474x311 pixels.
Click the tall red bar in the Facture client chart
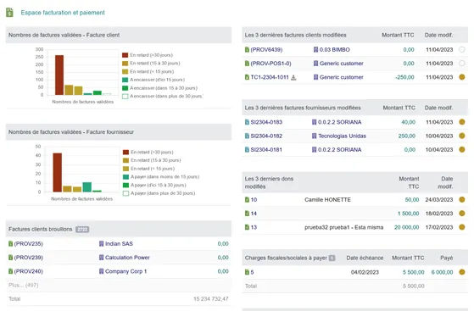(x=59, y=75)
